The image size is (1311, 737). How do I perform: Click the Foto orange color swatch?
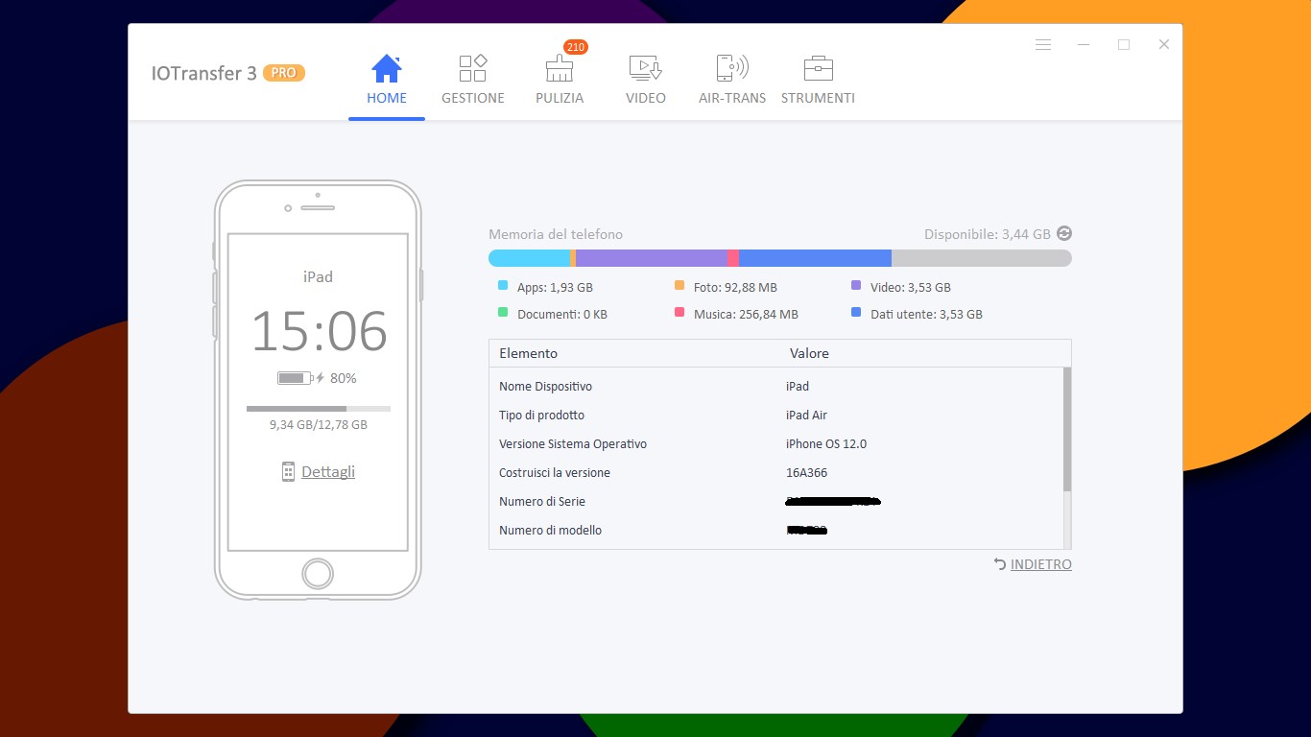679,286
